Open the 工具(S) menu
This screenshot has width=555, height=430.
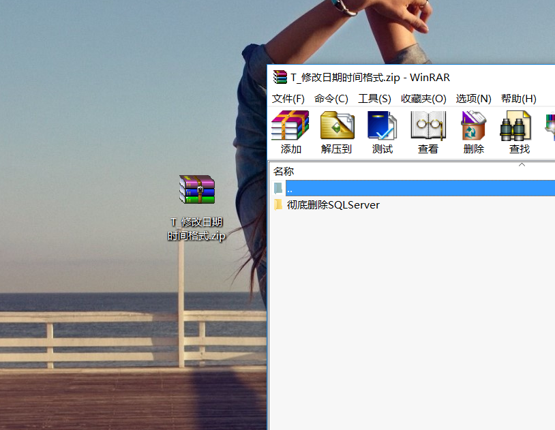tap(374, 99)
